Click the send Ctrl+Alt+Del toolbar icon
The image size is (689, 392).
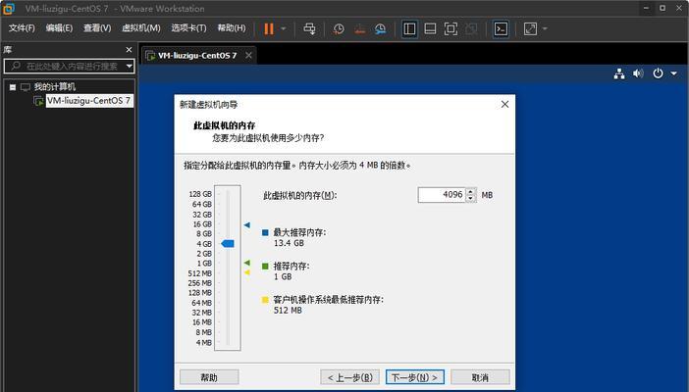[x=309, y=29]
